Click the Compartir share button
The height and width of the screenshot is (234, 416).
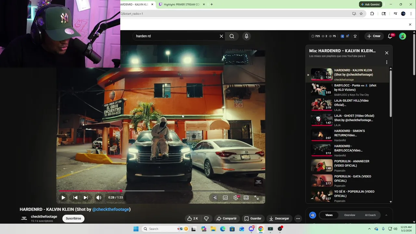click(x=227, y=218)
